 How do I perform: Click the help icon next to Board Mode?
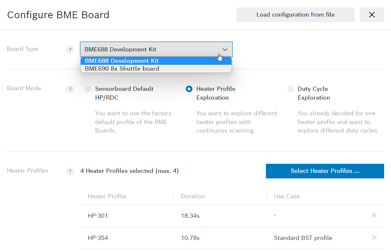(70, 89)
